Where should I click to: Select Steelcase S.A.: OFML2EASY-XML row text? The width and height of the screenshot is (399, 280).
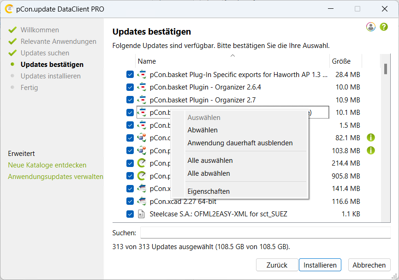pos(218,214)
